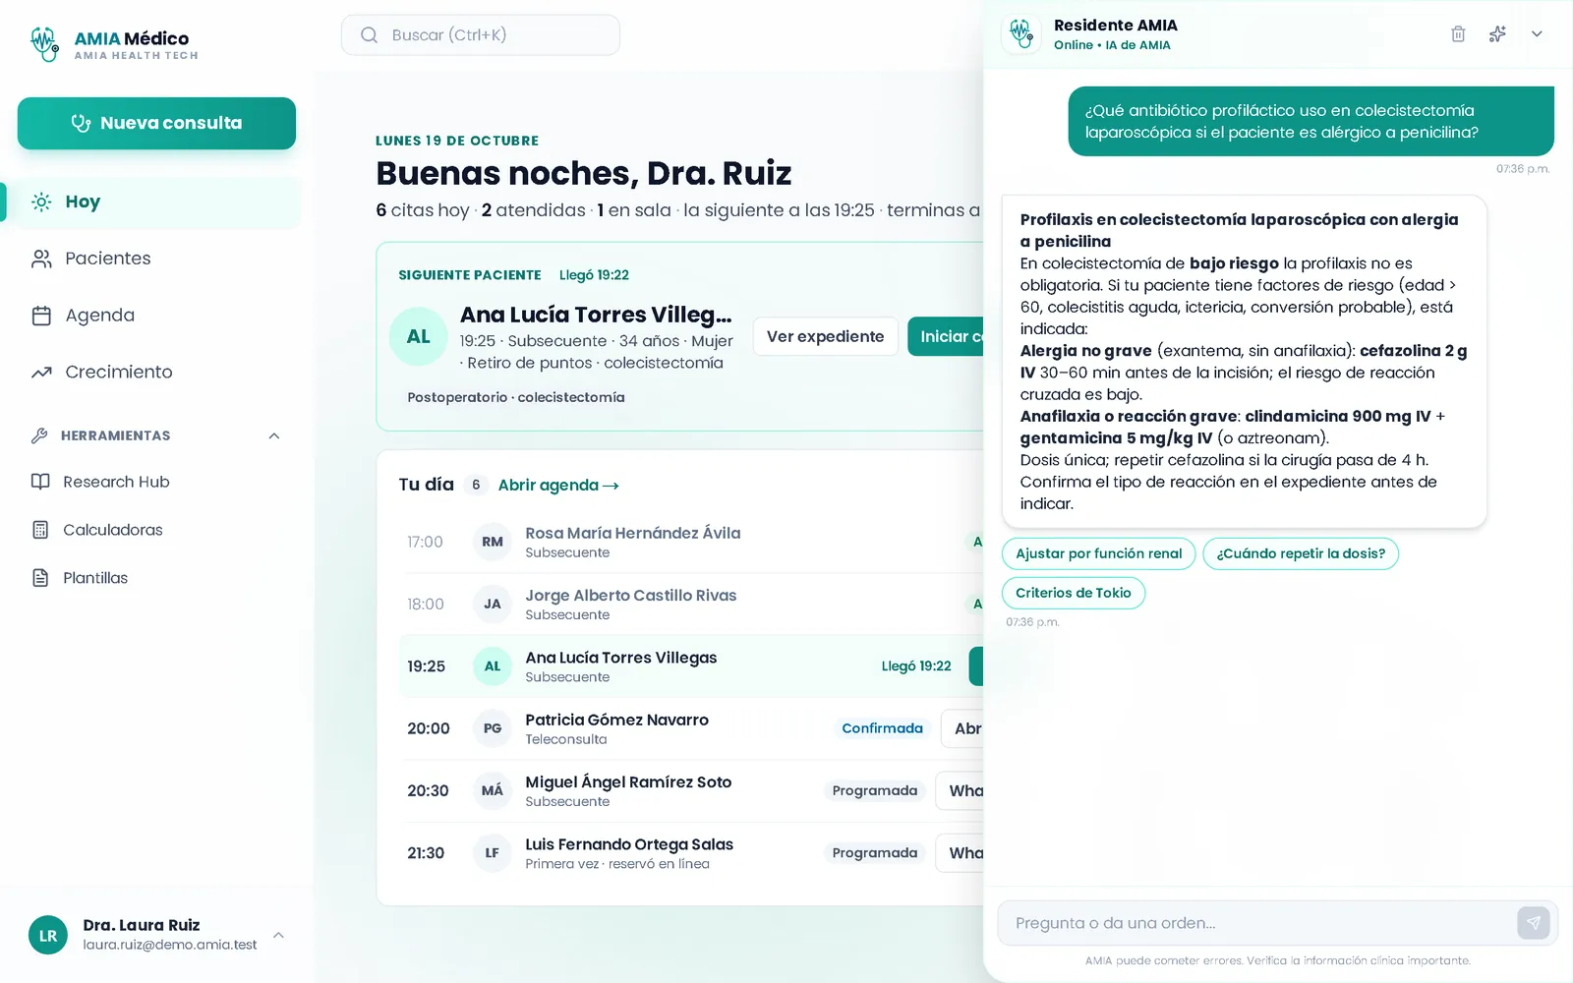Select Jorge Alberto Castillo Rivas appointment
This screenshot has height=983, width=1573.
point(690,605)
